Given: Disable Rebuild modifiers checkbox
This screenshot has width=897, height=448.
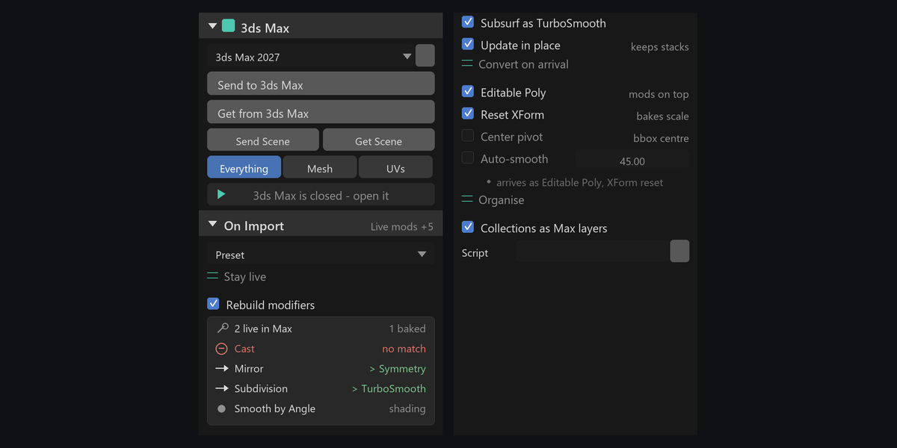Looking at the screenshot, I should tap(213, 304).
